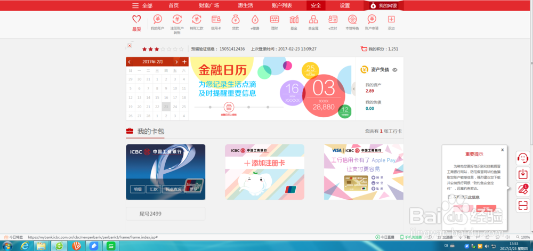Open 贵金属 precious metals icon
533x251 pixels.
(313, 19)
